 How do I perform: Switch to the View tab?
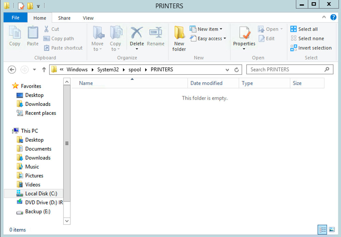(x=88, y=18)
